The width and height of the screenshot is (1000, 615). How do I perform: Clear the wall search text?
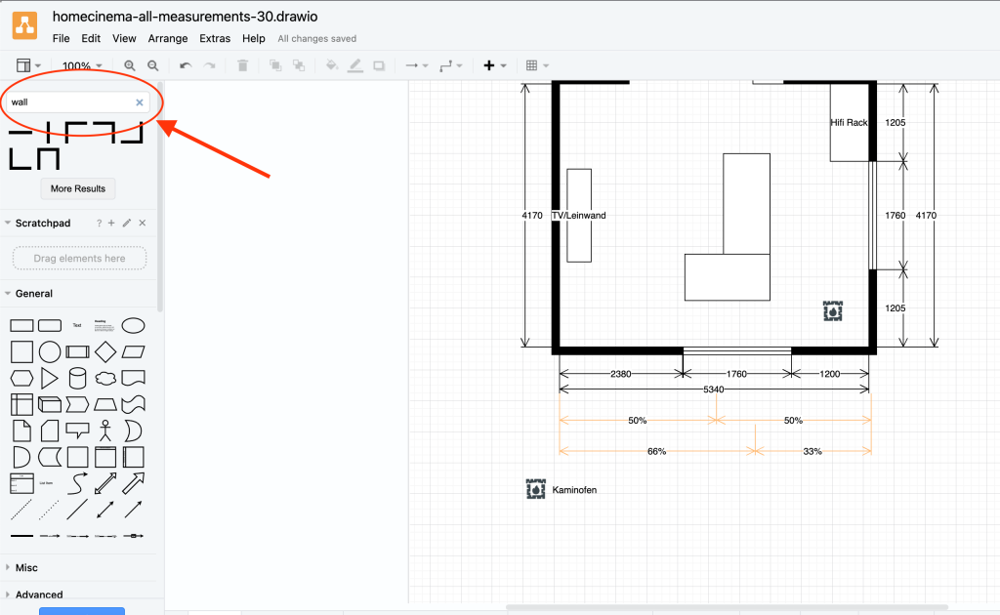(x=139, y=102)
